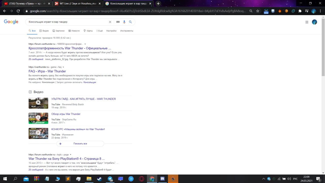Screen dimensions: 325x183
Task: Open Opera browser from the taskbar
Action: tap(141, 179)
